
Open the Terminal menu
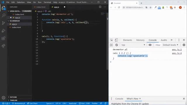(x=47, y=2)
